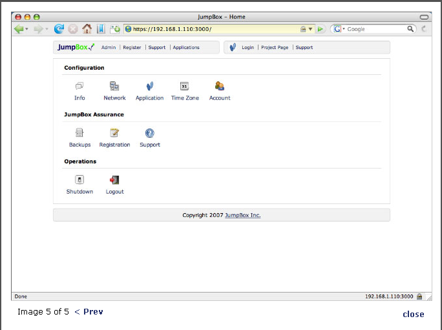Click the Backups text link
This screenshot has height=330, width=442.
coord(79,145)
